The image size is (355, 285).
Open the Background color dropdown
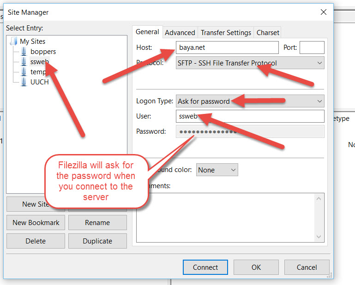217,170
